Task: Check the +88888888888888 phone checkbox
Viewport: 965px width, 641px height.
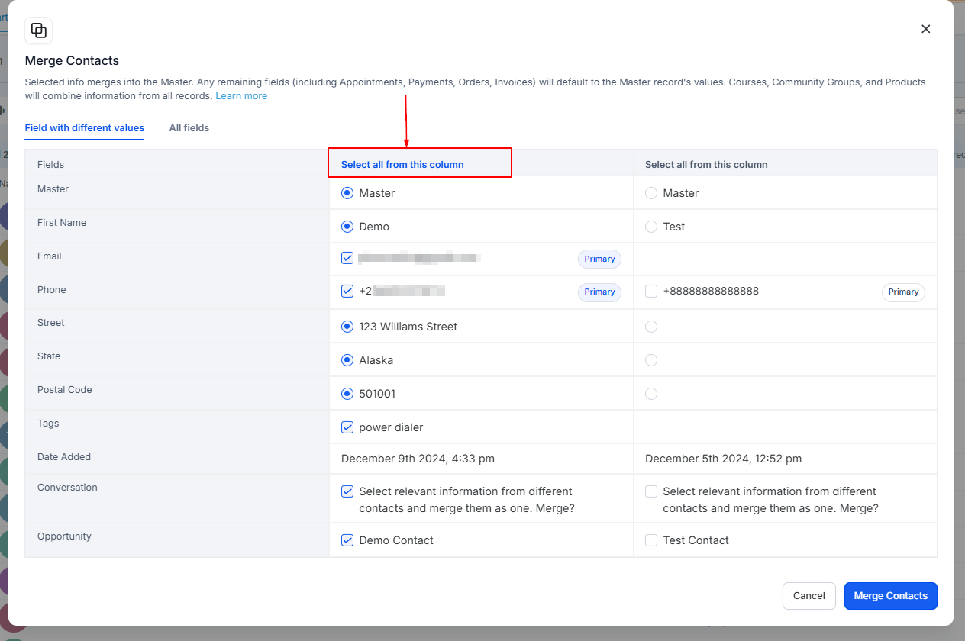Action: [x=651, y=291]
